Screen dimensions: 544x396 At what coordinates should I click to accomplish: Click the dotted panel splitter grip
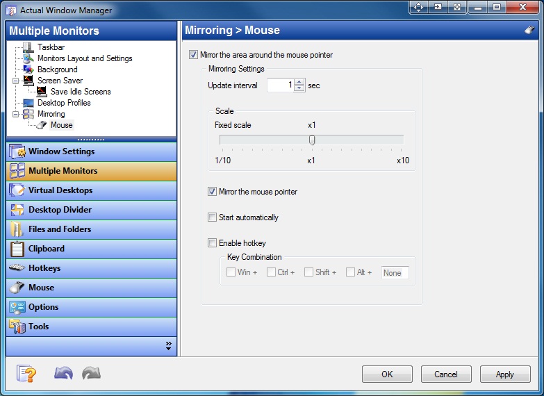91,140
